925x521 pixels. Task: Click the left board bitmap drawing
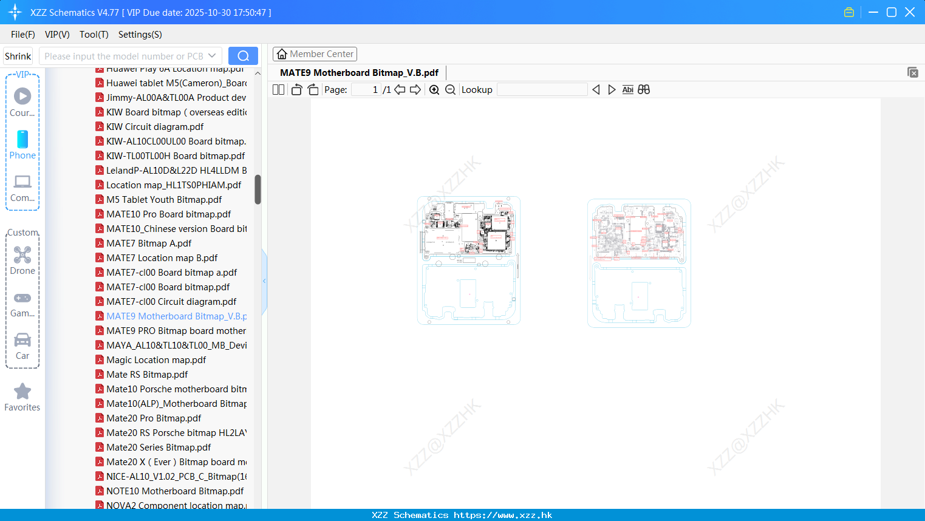(468, 260)
